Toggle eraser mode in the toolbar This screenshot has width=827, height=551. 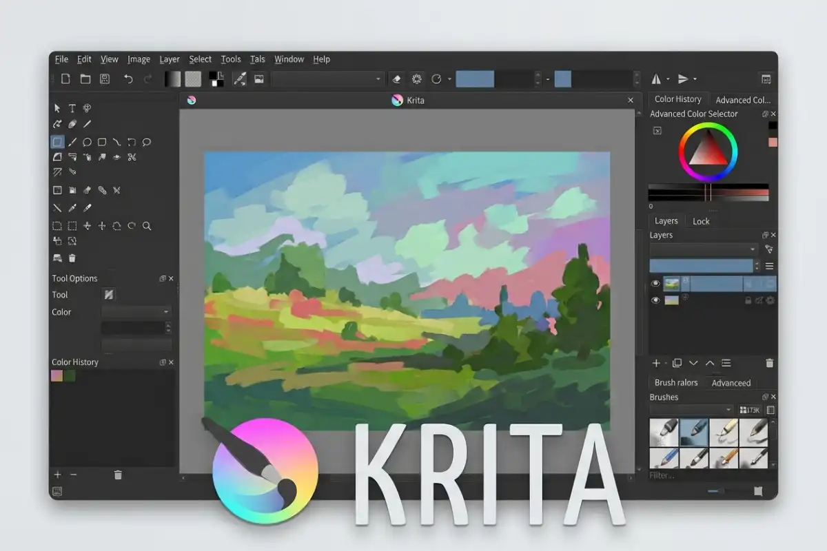(396, 79)
